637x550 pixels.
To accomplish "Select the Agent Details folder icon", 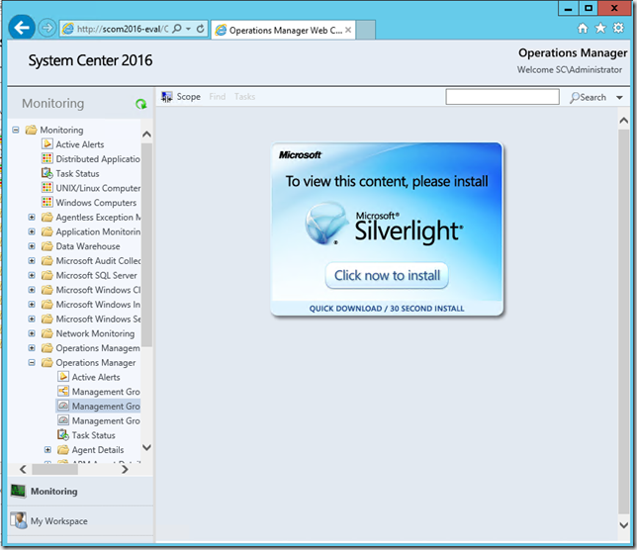I will tap(63, 450).
